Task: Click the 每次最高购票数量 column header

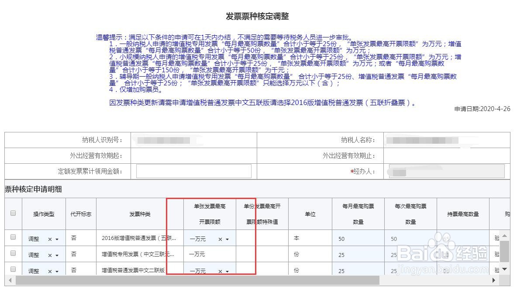Action: (x=410, y=214)
